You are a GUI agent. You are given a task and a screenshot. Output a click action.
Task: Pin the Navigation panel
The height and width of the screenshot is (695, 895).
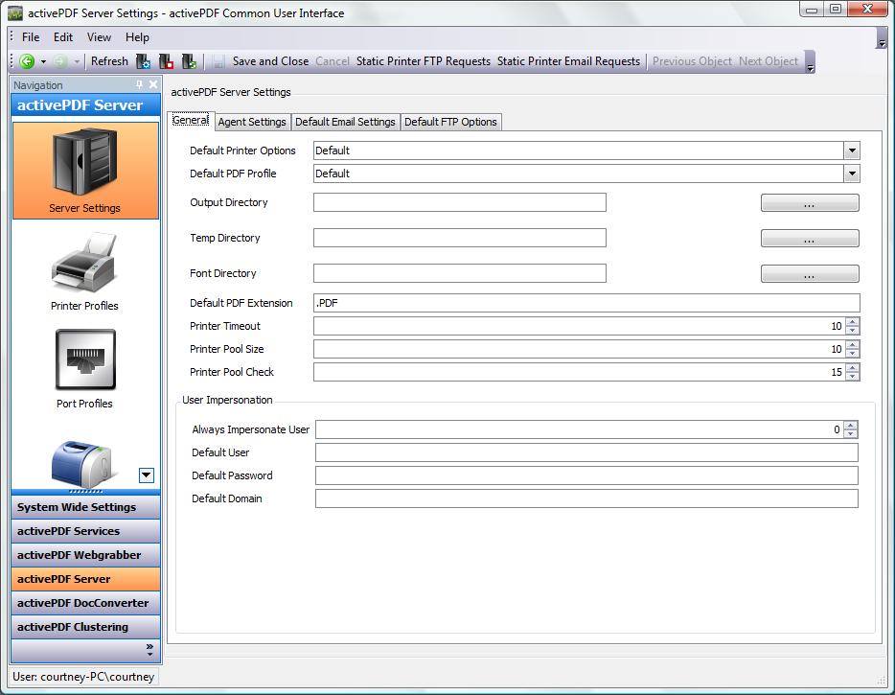point(139,84)
